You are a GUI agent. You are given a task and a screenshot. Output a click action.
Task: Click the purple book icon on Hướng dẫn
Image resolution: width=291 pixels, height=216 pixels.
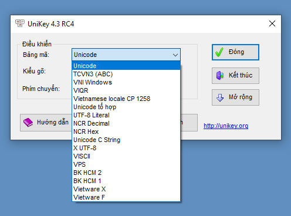28,122
